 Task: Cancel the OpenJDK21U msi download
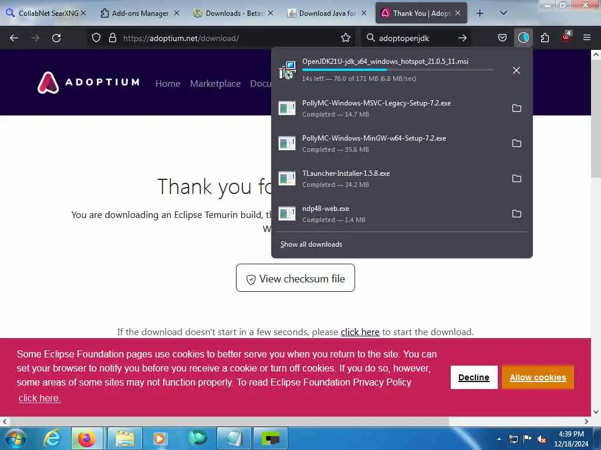point(516,70)
